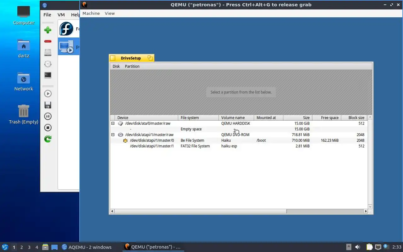This screenshot has height=252, width=403.
Task: Click AQEMU green reset arrow icon
Action: pyautogui.click(x=48, y=139)
